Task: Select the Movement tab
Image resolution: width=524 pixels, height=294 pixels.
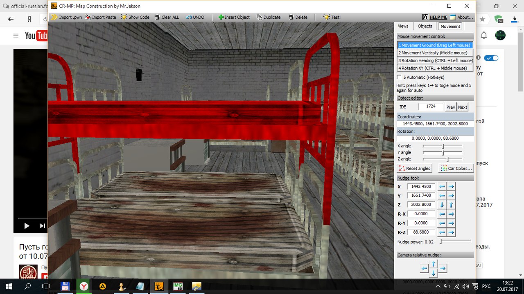Action: (450, 26)
